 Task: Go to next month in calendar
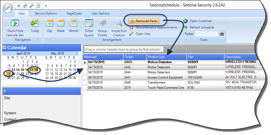click(77, 54)
